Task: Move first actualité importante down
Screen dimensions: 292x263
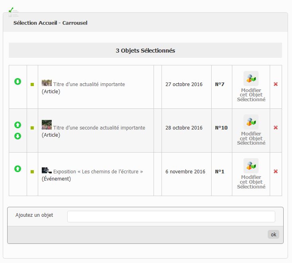Action: 18,82
